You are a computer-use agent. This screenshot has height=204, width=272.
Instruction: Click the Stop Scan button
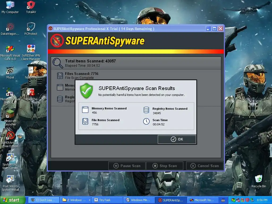[x=165, y=166]
